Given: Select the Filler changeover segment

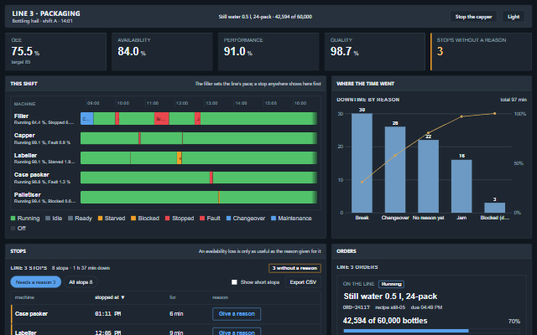Looking at the screenshot, I should pyautogui.click(x=87, y=119).
